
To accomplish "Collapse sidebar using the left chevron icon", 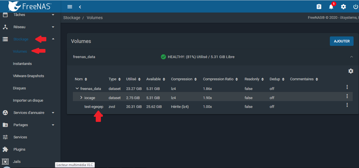I will [80, 7].
